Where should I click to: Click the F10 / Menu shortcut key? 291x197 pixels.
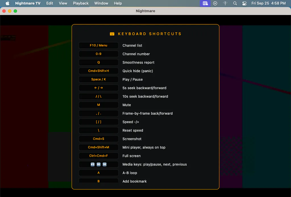(x=99, y=45)
